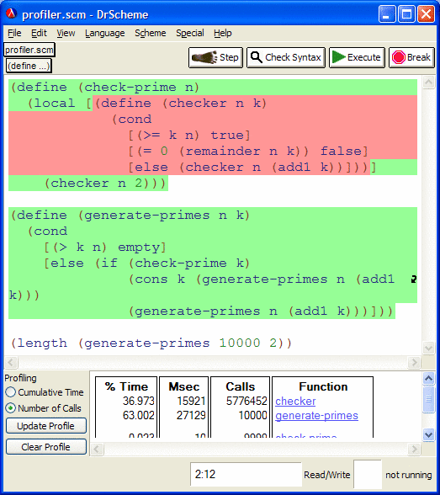This screenshot has width=440, height=495.
Task: Click the (define (check-prime n) line
Action: [105, 88]
